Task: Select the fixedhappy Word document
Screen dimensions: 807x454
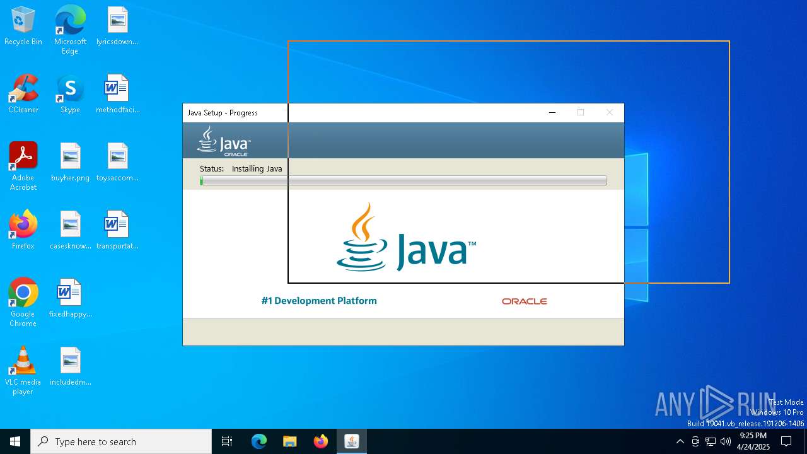Action: (70, 299)
